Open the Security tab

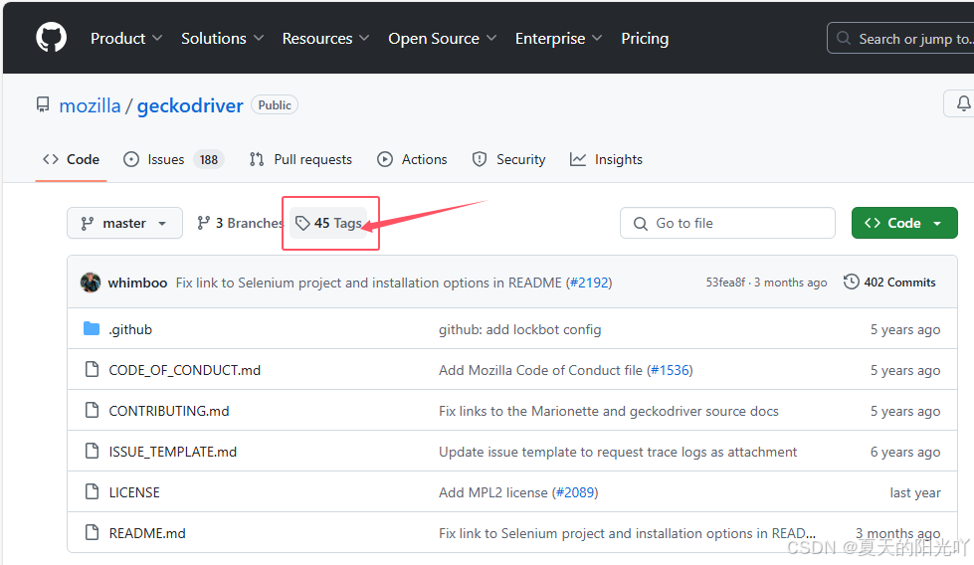pos(508,159)
